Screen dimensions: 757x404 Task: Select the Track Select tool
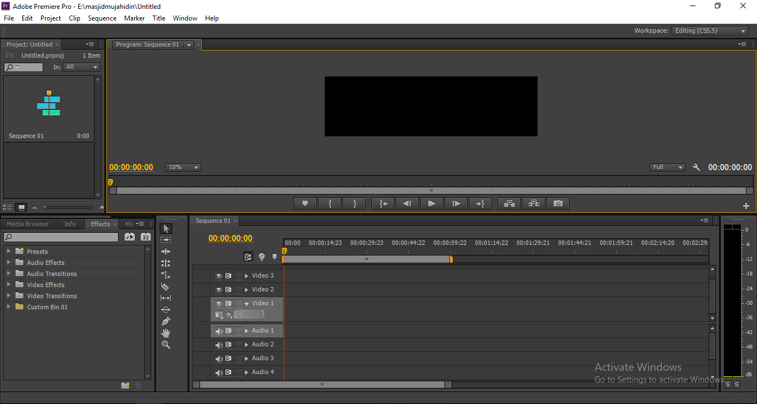(x=166, y=239)
